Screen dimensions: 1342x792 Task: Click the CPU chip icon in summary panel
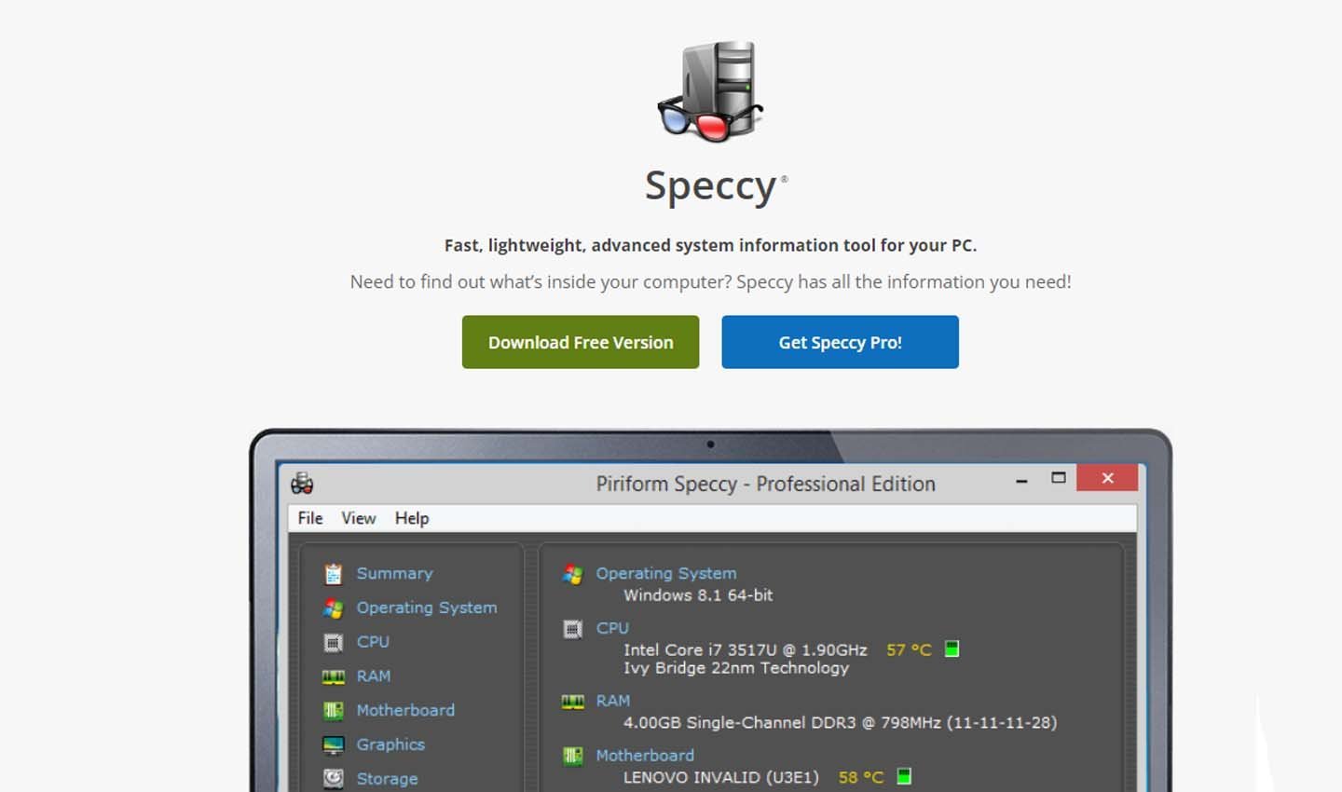point(572,630)
